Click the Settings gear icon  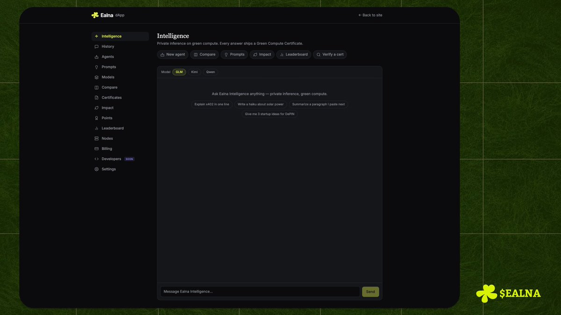[x=96, y=169]
